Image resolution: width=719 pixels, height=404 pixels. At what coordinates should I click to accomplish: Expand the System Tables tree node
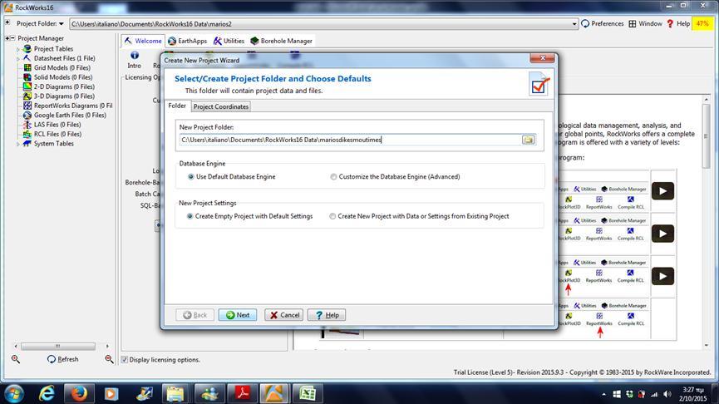18,144
